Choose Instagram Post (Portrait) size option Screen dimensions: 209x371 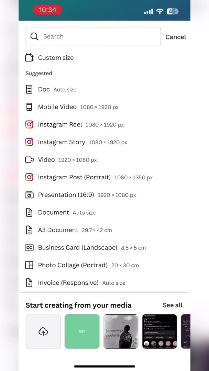click(74, 177)
